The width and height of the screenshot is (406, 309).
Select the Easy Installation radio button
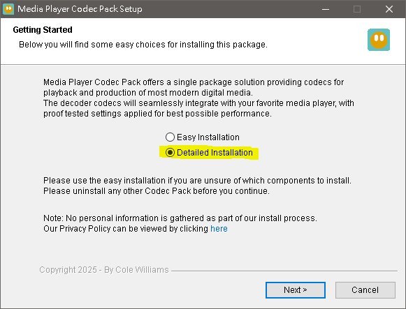pos(170,137)
